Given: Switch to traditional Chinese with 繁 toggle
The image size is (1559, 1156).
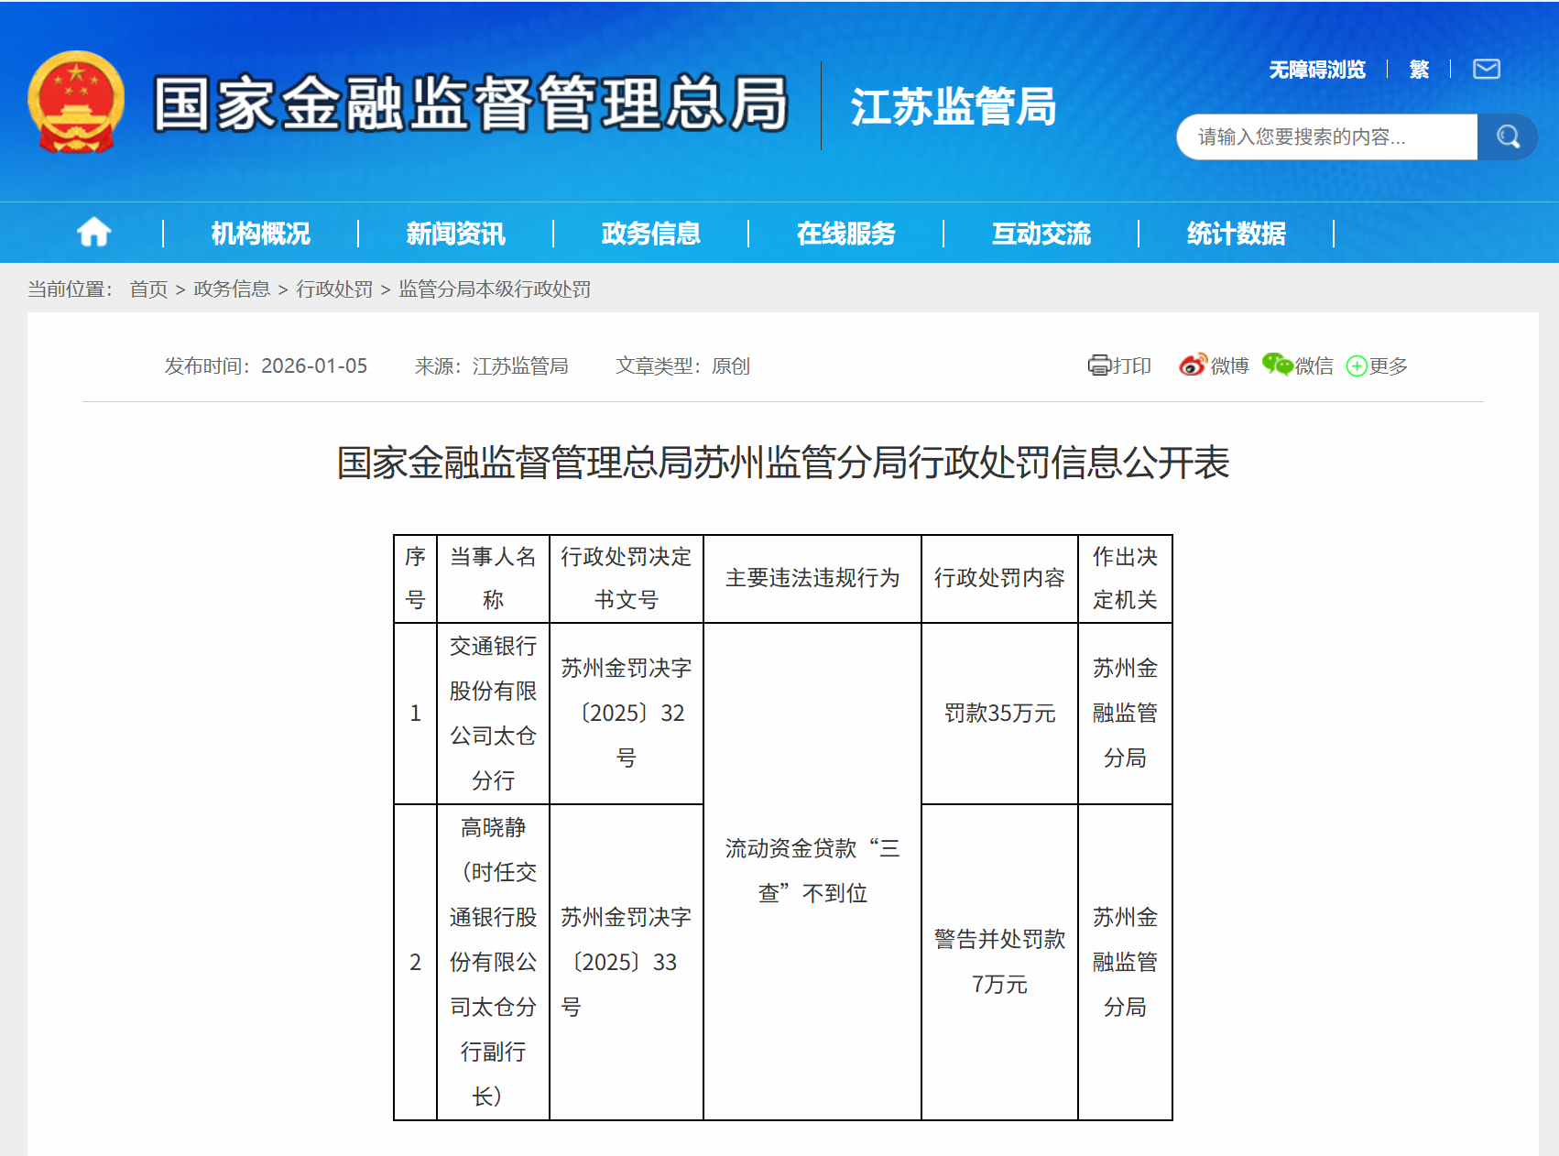Looking at the screenshot, I should point(1418,69).
